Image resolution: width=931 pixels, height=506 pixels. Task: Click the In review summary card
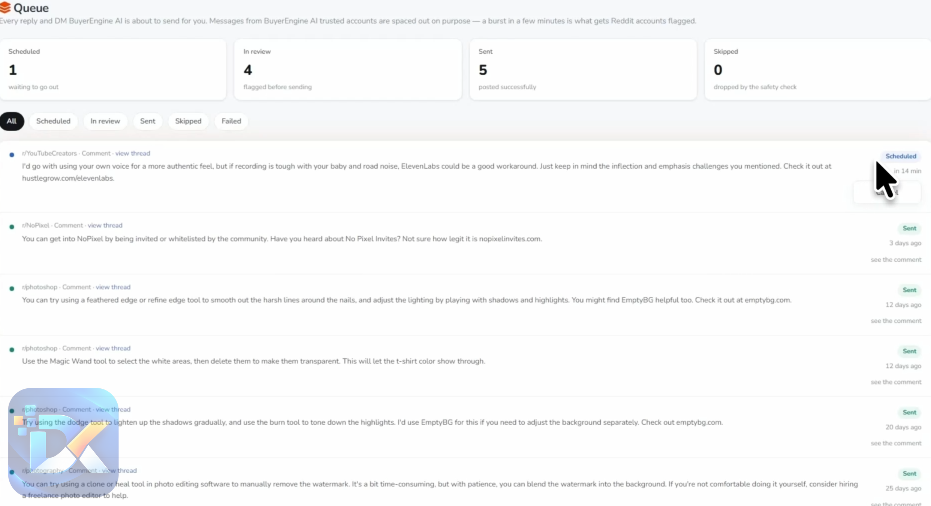pyautogui.click(x=348, y=70)
